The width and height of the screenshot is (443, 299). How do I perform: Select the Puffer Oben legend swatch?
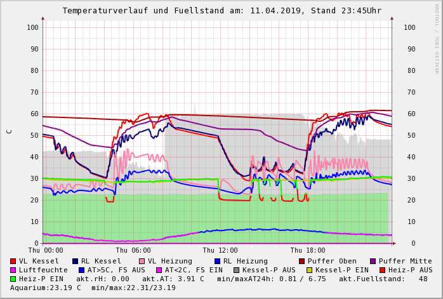pos(301,261)
